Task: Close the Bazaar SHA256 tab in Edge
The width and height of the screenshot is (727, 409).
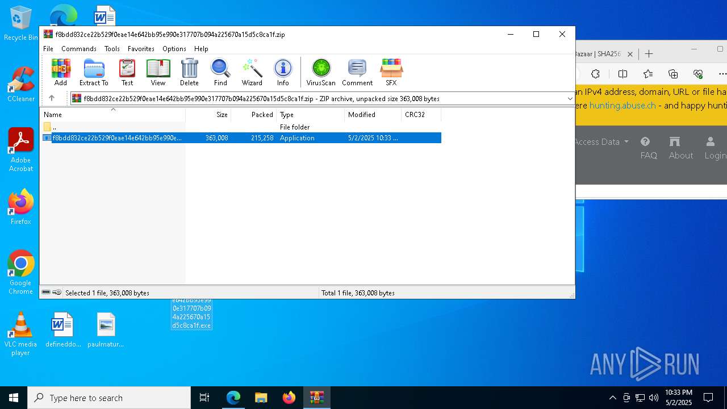Action: click(630, 54)
